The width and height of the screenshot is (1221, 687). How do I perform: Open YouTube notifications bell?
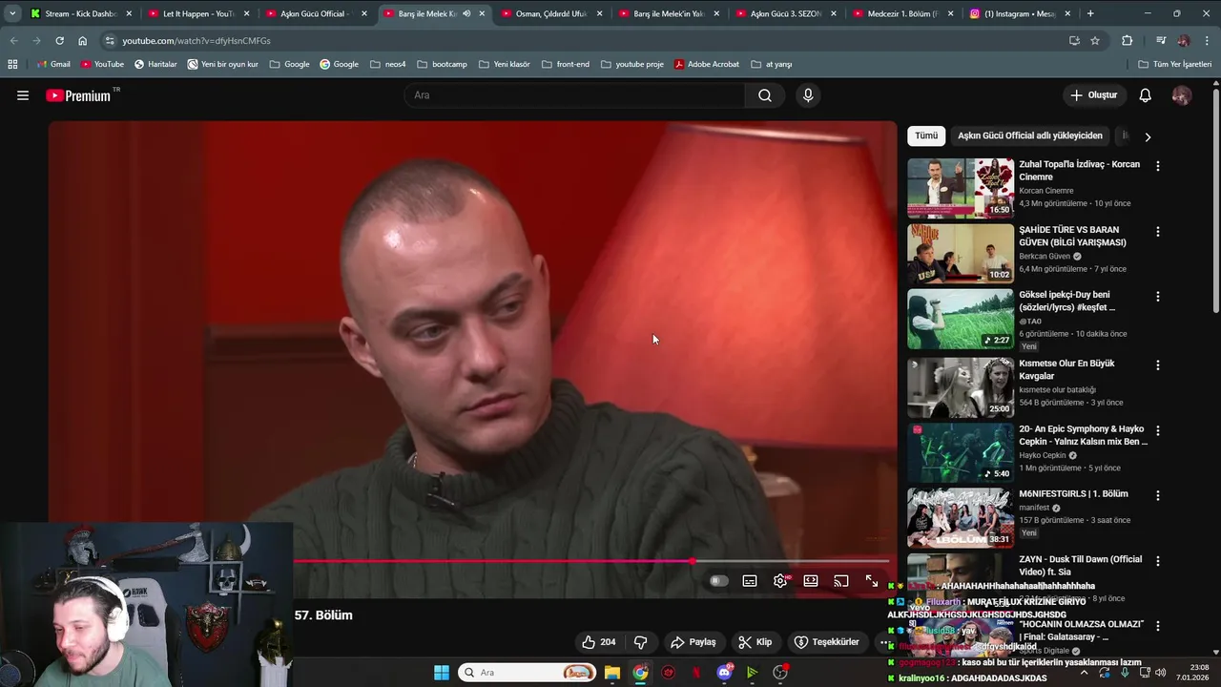(1146, 95)
